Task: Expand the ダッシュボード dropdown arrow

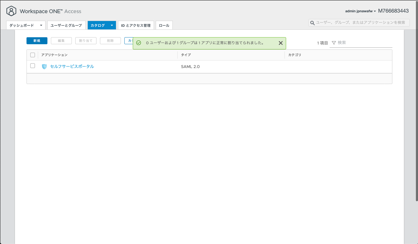Action: [41, 25]
